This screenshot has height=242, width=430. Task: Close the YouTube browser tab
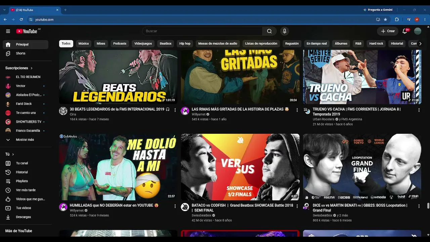point(57,10)
